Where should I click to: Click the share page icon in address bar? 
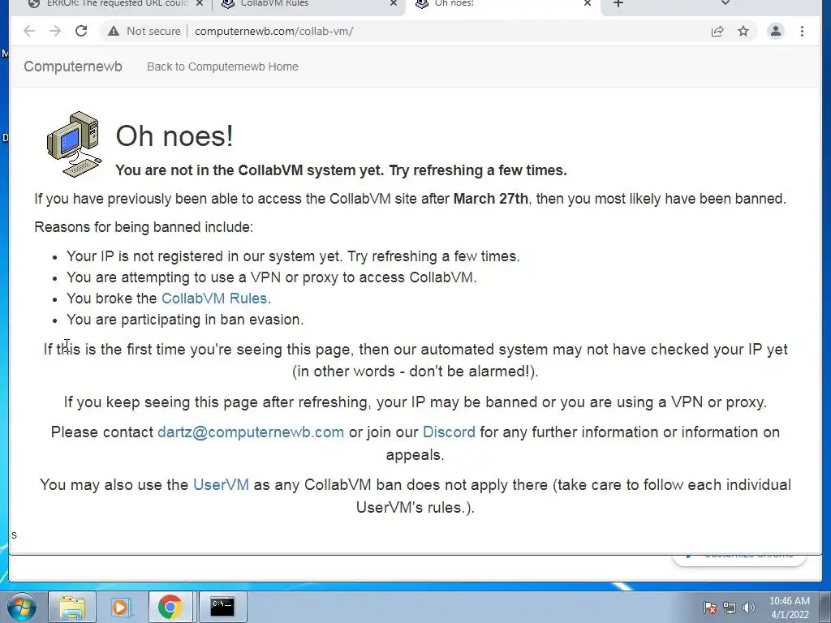[717, 32]
